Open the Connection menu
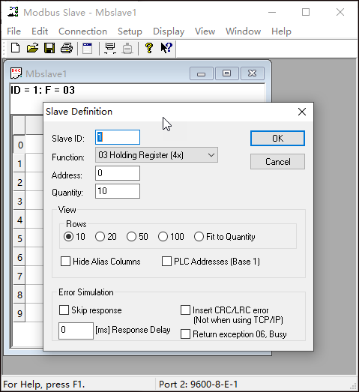 click(x=82, y=31)
